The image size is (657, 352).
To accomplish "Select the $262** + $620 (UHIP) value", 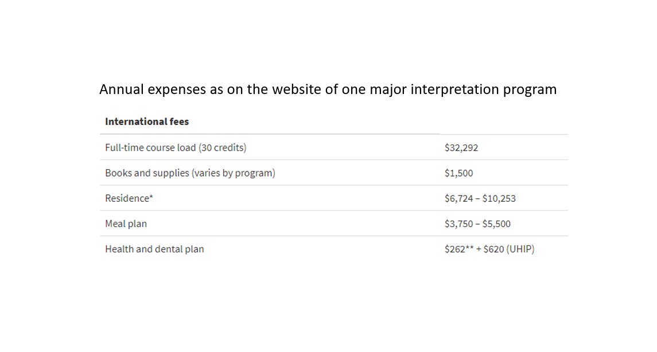I will pos(489,249).
